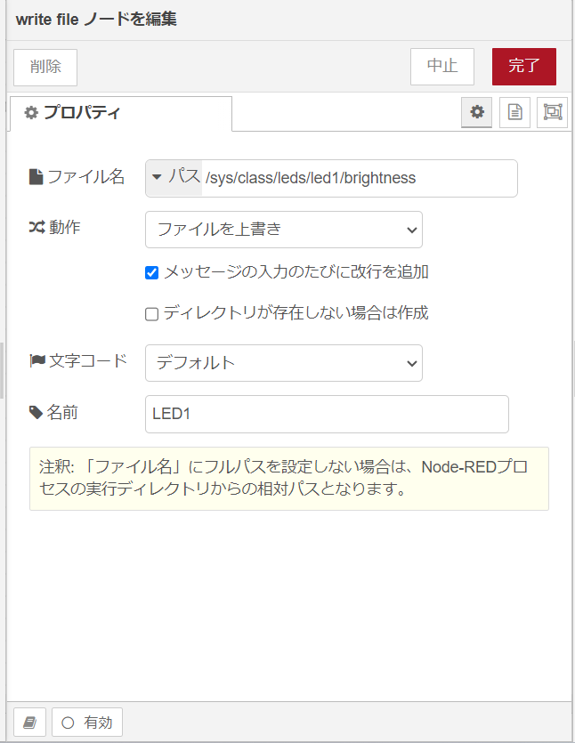Screen dimensions: 575x743
Task: Open the help book icon
Action: coord(30,723)
